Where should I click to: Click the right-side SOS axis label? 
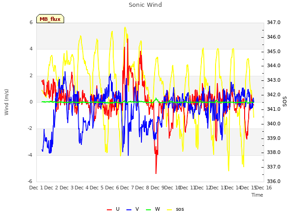pos(285,102)
